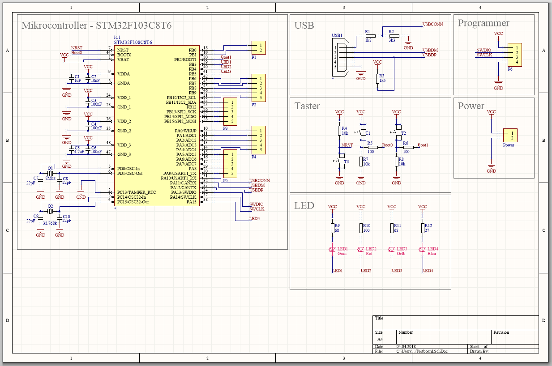Select resistor R7 10k below T1
Screen dimensions: 552x366
[361, 162]
